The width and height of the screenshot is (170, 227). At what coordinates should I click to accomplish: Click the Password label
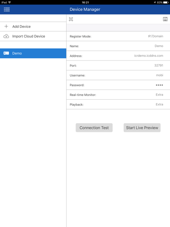[77, 85]
